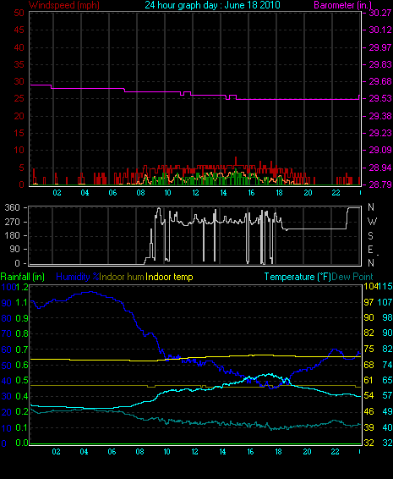Viewport: 393px width, 479px height.
Task: Click the blue humidity value 60
Action: tap(7, 350)
